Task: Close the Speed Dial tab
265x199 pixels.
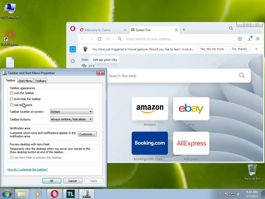Action: 176,30
